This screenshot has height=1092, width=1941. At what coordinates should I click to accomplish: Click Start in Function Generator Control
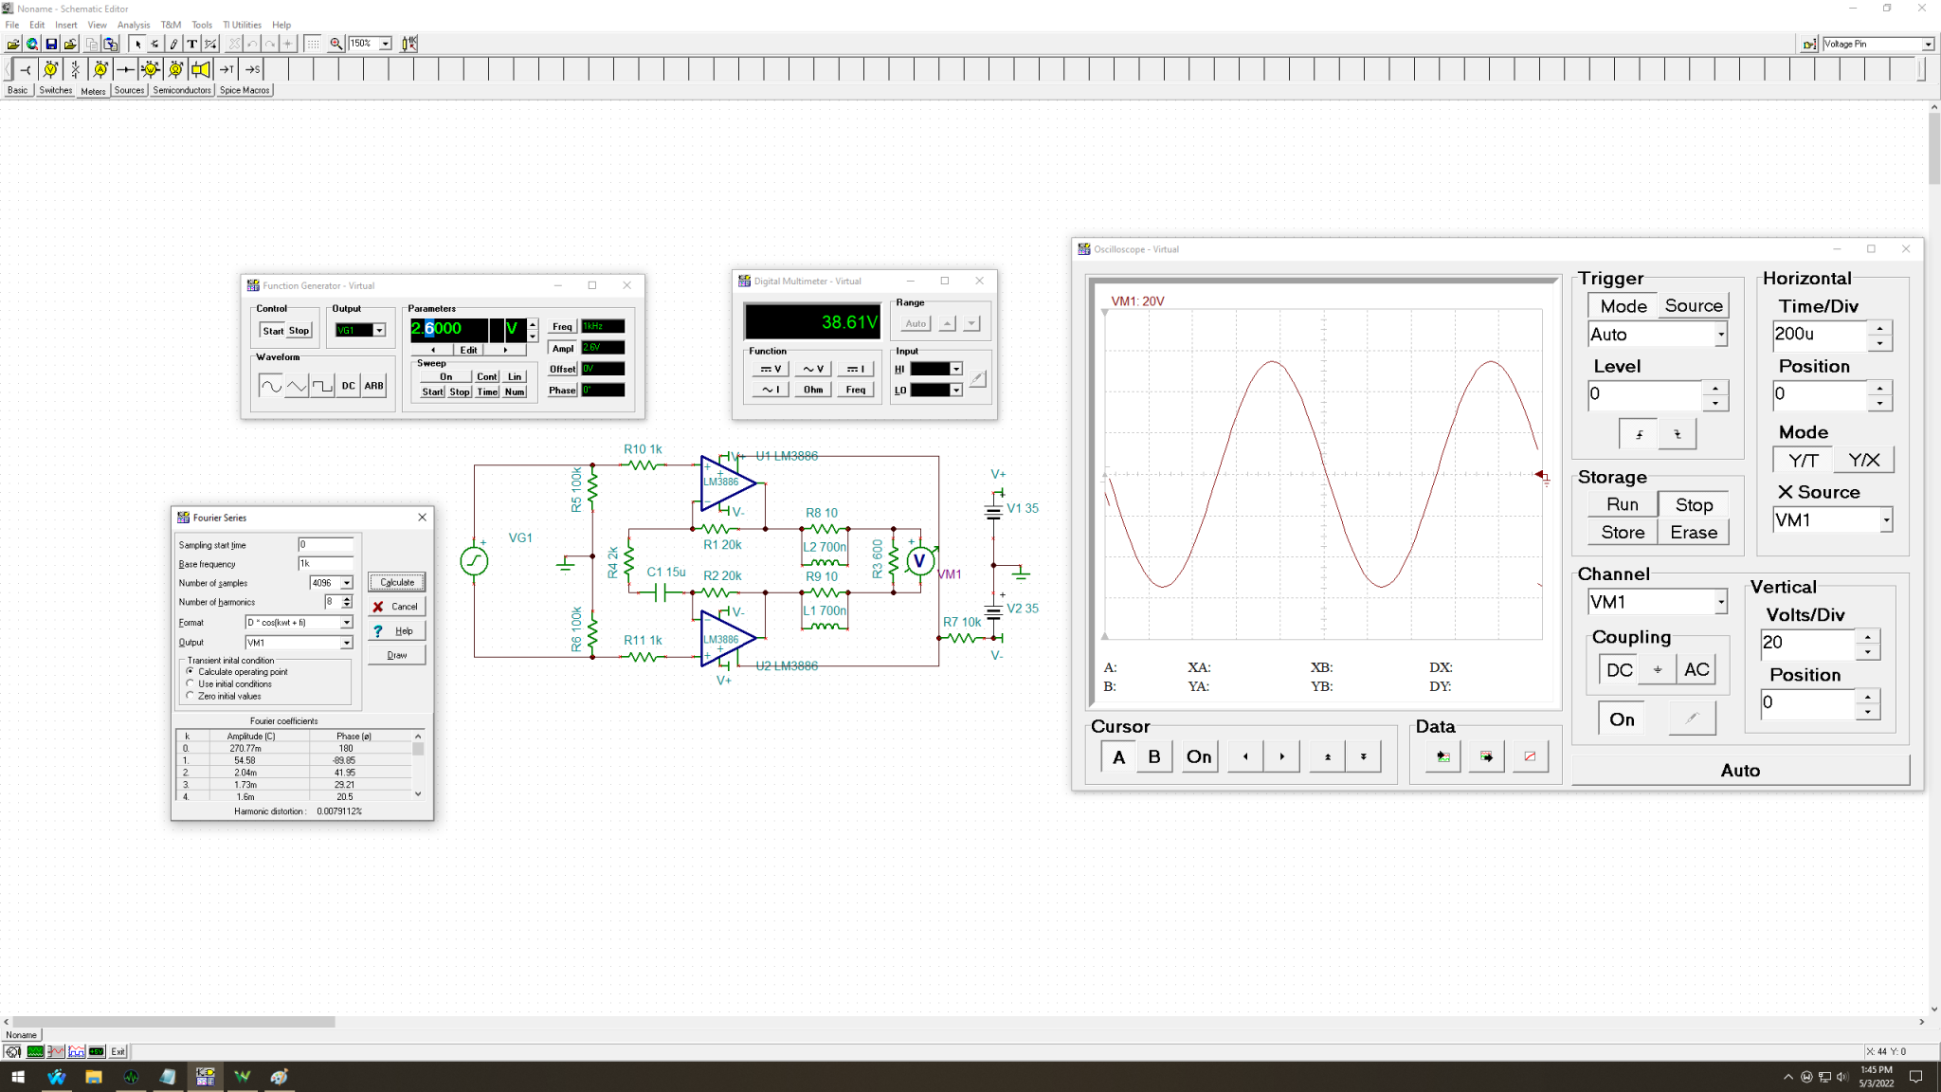click(x=273, y=331)
